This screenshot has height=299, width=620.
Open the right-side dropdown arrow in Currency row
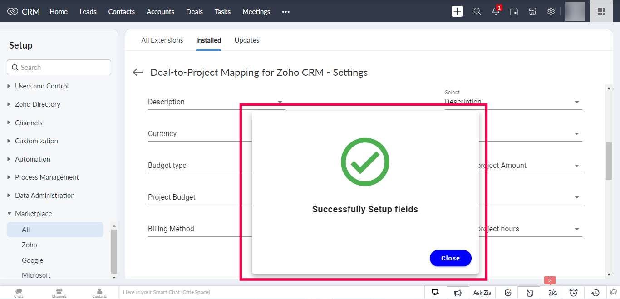[577, 134]
